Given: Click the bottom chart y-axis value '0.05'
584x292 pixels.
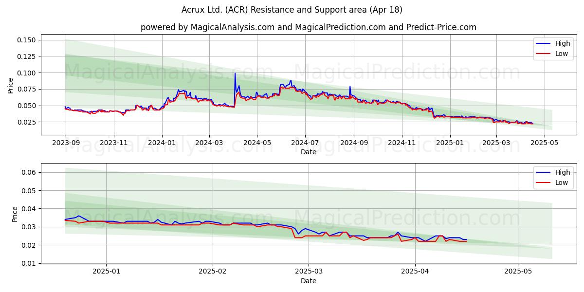Looking at the screenshot, I should [29, 190].
